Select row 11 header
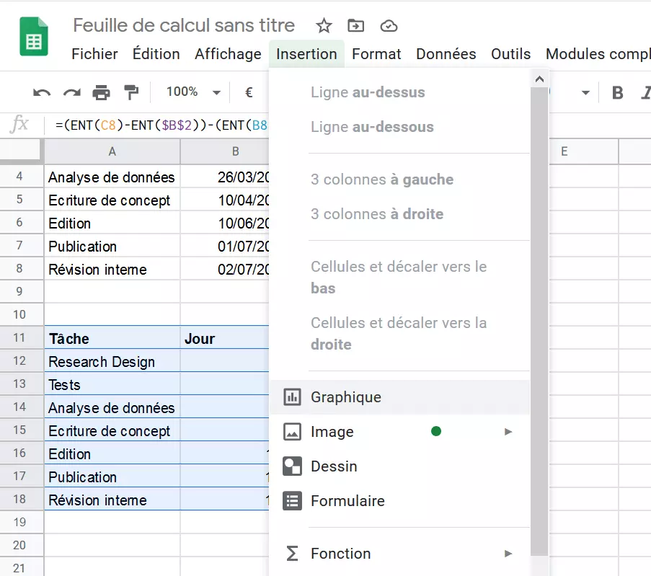 (22, 337)
